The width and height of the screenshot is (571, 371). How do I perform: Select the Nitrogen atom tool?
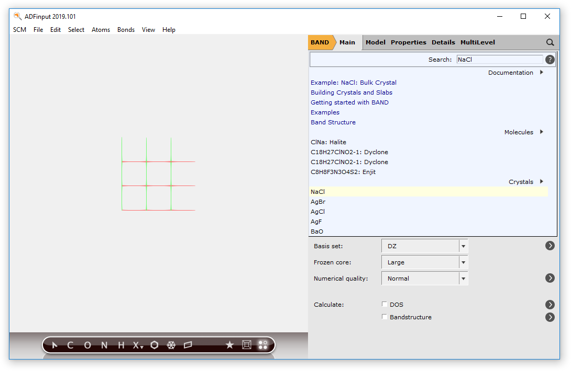click(104, 345)
